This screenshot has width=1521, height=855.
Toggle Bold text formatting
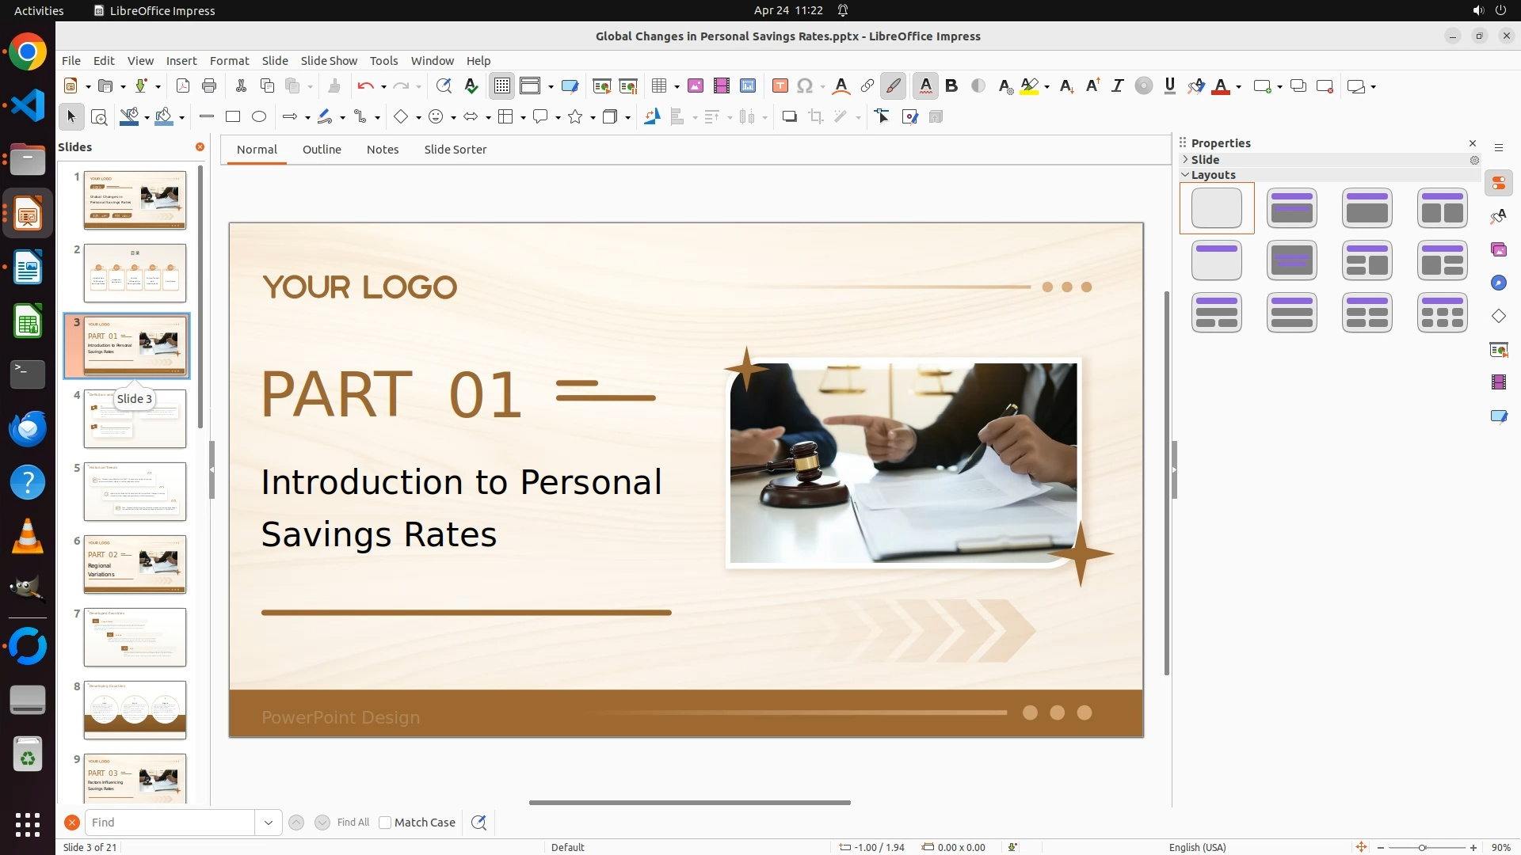pos(952,86)
